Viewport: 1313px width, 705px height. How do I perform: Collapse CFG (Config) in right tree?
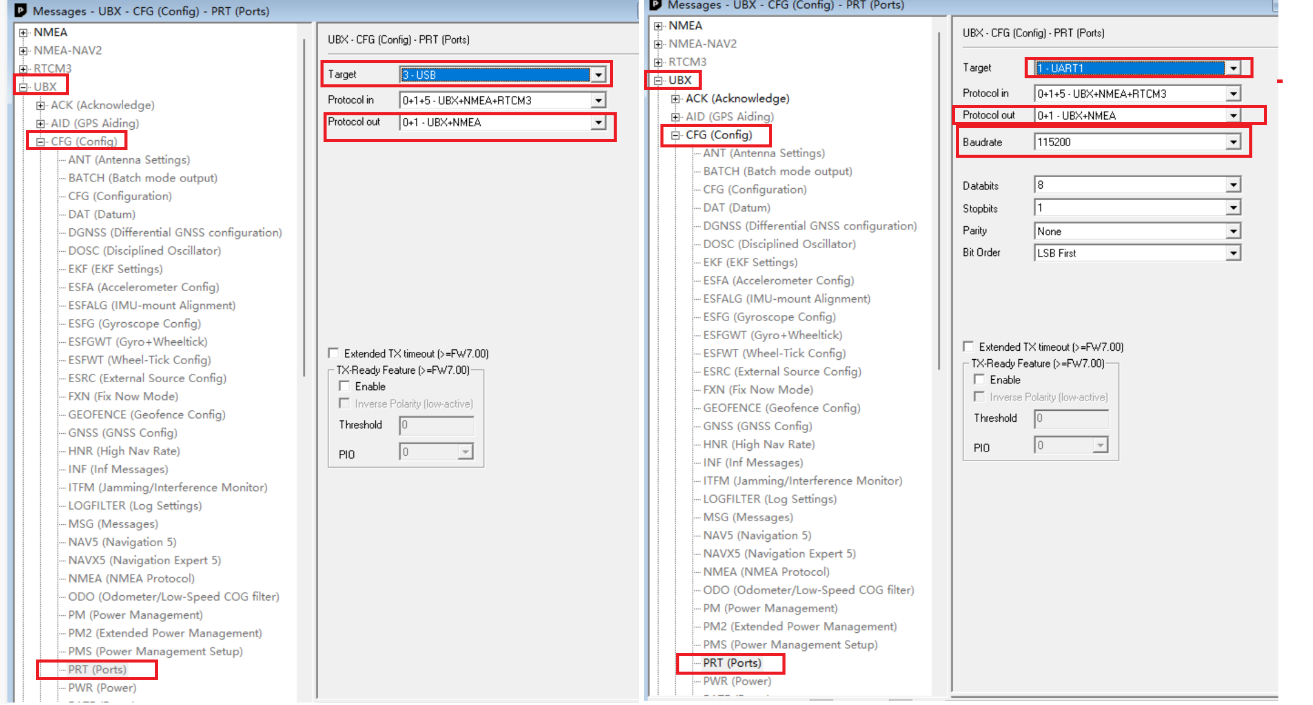[675, 135]
